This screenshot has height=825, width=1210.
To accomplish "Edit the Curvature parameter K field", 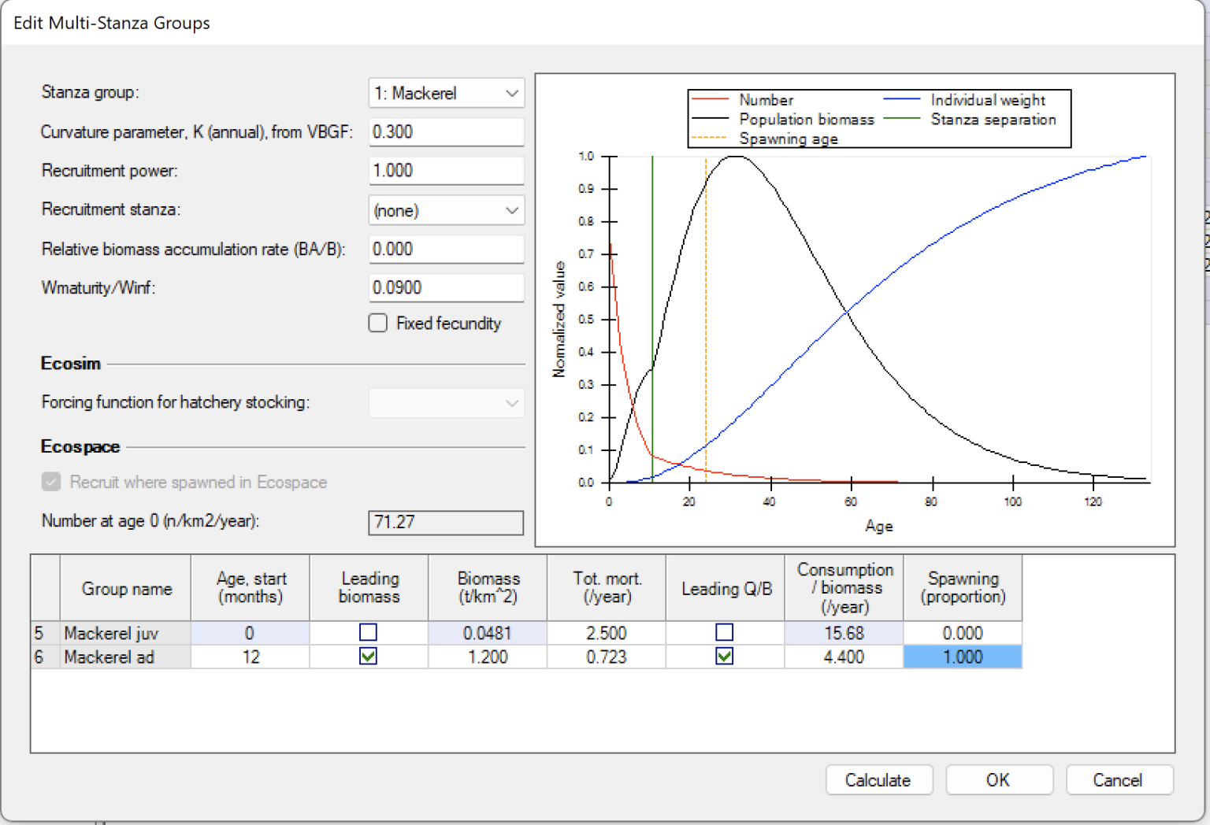I will click(446, 131).
